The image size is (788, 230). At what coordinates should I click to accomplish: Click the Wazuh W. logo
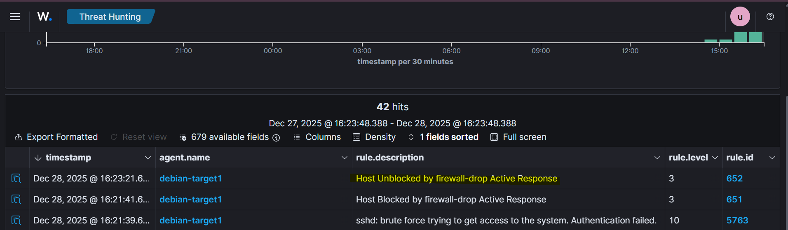click(x=45, y=16)
